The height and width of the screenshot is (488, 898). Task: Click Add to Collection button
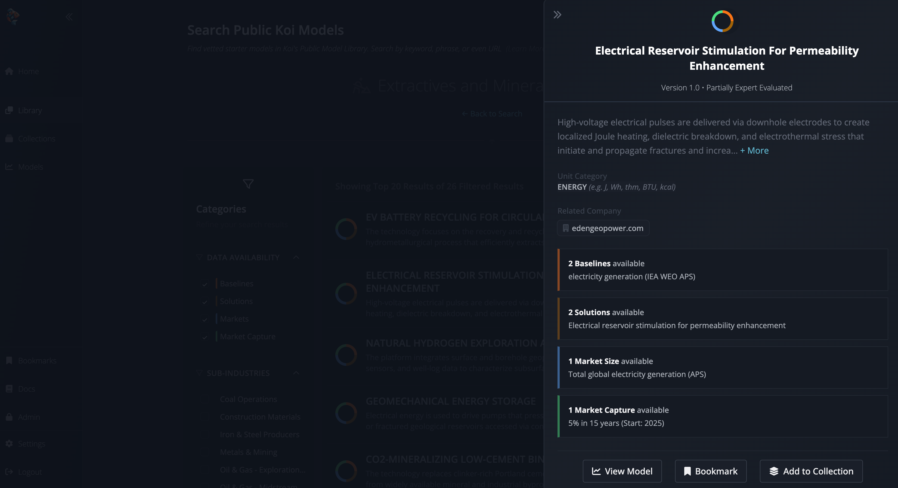(x=811, y=471)
